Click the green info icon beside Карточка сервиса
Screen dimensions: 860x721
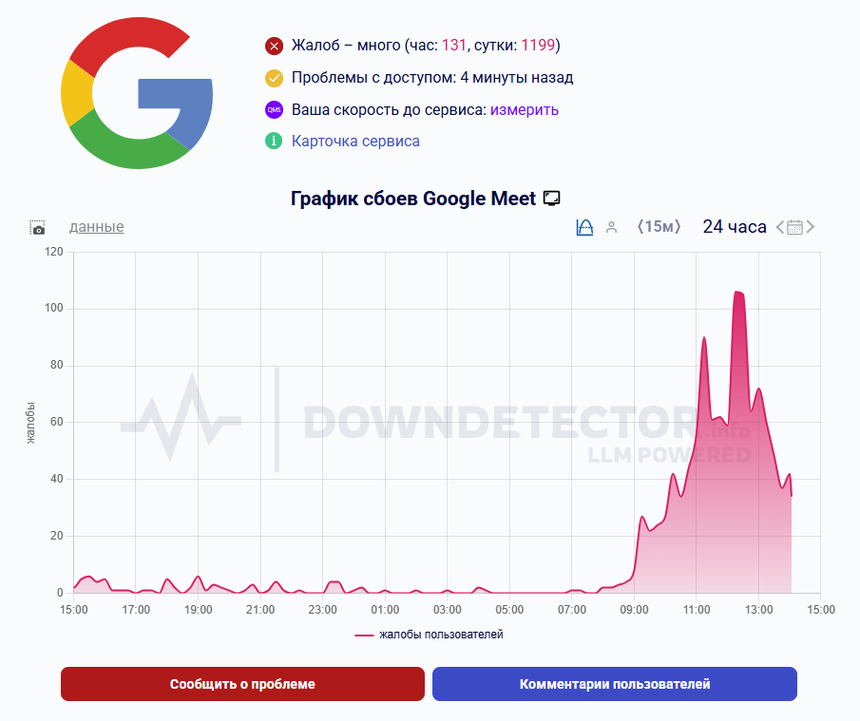[x=273, y=142]
